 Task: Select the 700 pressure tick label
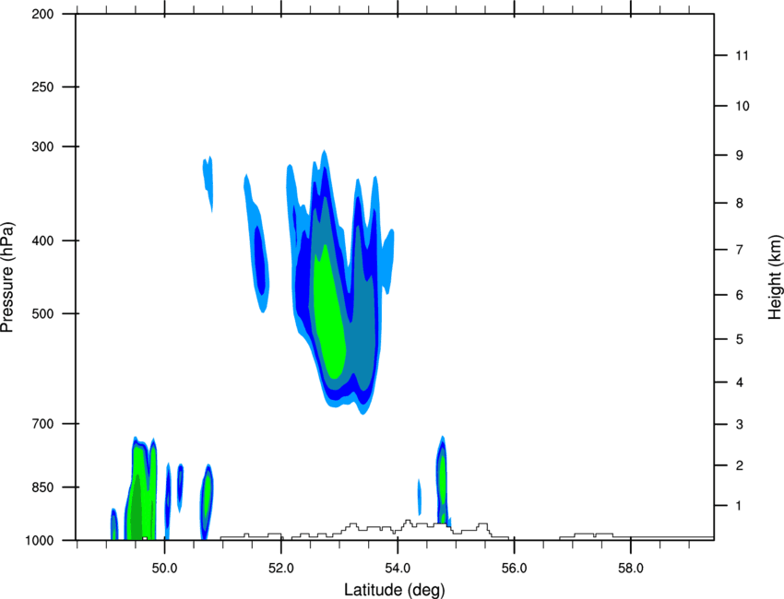tap(43, 424)
